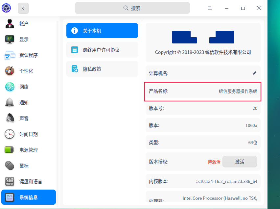Select the Sound (声音) speaker icon
The height and width of the screenshot is (209, 280).
[x=10, y=118]
